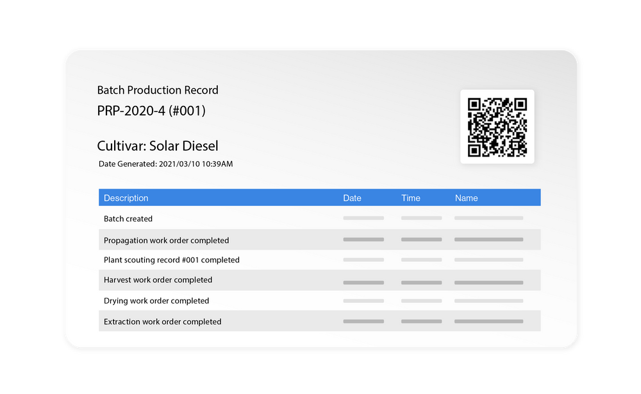
Task: Open the Cultivar: Solar Diesel link
Action: 157,146
